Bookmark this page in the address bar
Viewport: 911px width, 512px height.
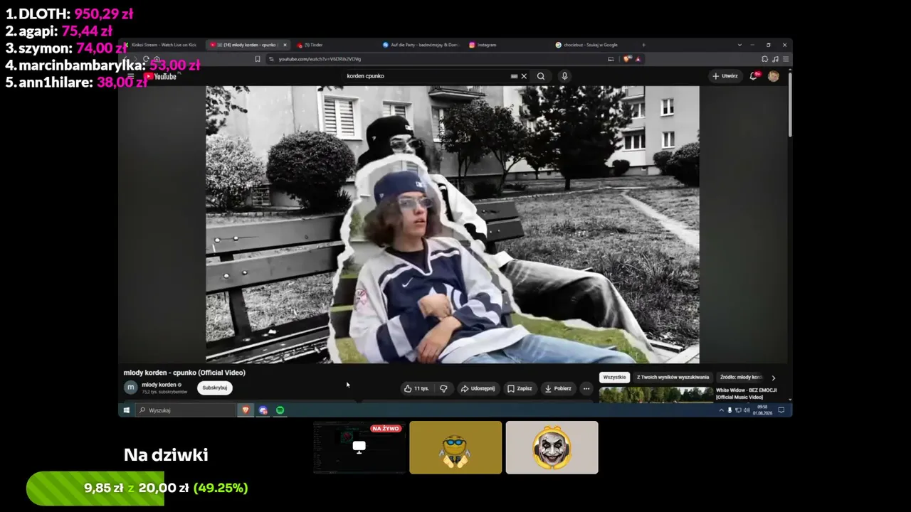coord(257,59)
